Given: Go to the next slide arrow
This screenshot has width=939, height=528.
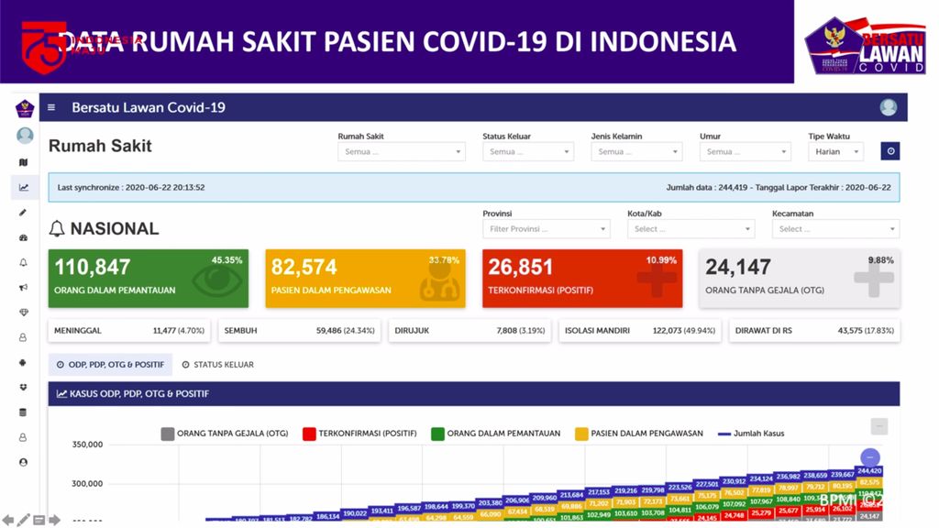Looking at the screenshot, I should tap(54, 521).
